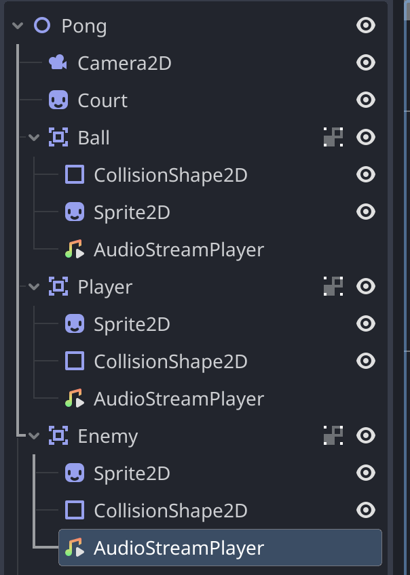Click the Ball node's group icon
410x575 pixels.
click(333, 138)
